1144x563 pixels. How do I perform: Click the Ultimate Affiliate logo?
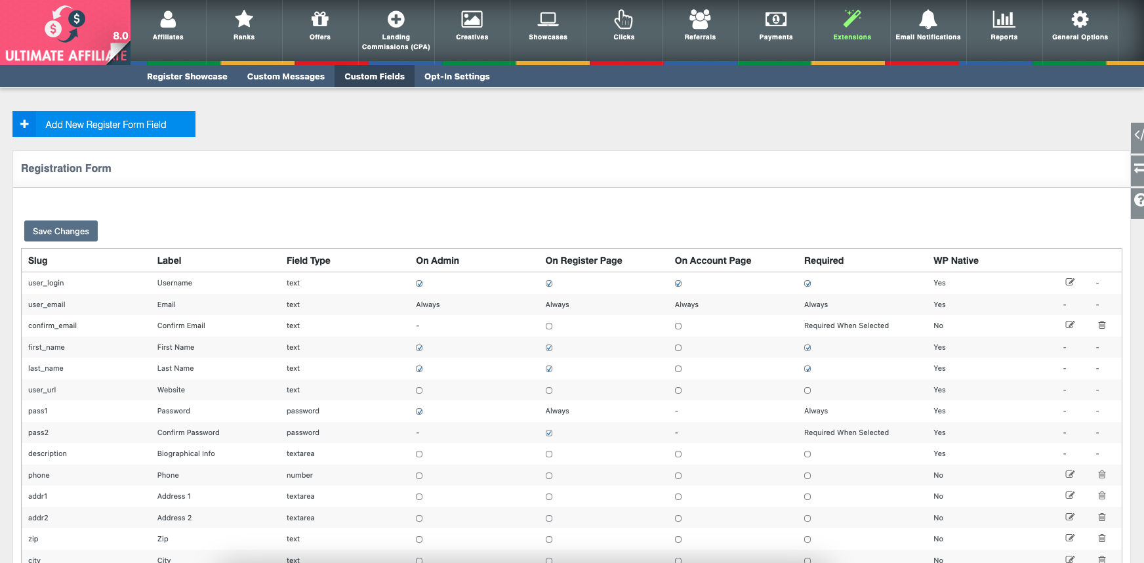(66, 33)
